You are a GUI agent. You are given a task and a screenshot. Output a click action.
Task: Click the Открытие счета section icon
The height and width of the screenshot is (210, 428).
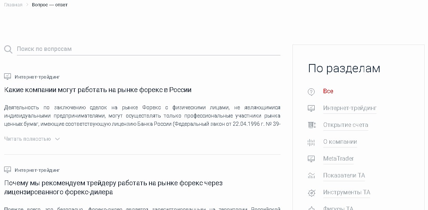[311, 125]
